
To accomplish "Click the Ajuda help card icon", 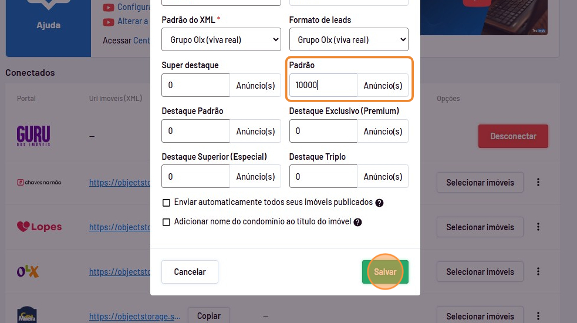I will pos(48,6).
